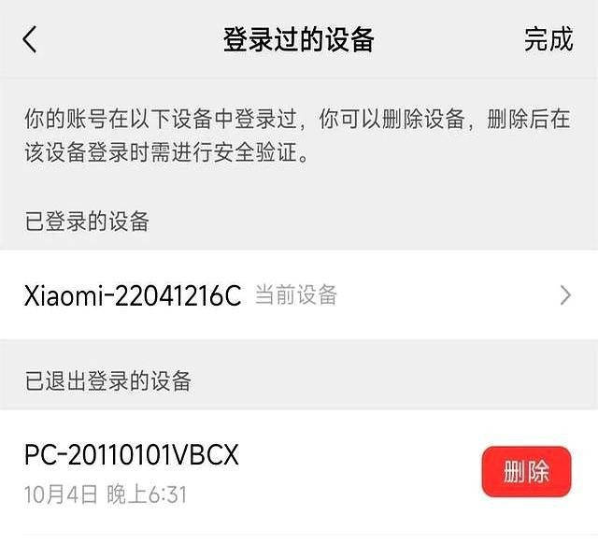Tap the word Xiaomi in the device row
Screen dimensions: 598x544
coord(64,295)
